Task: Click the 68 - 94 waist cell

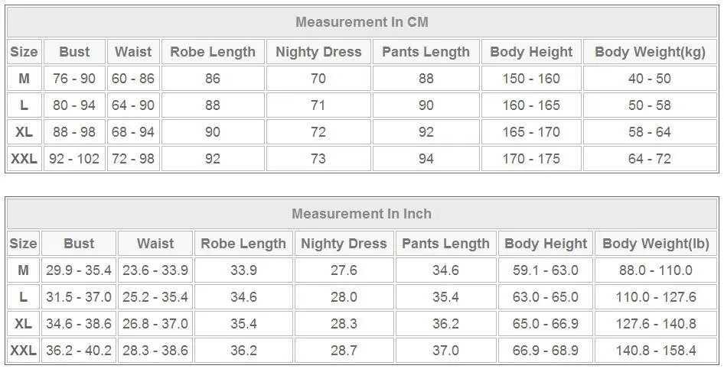Action: pyautogui.click(x=133, y=132)
